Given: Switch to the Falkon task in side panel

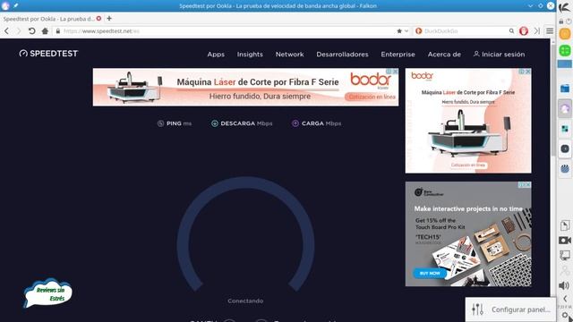Looking at the screenshot, I should [x=565, y=108].
